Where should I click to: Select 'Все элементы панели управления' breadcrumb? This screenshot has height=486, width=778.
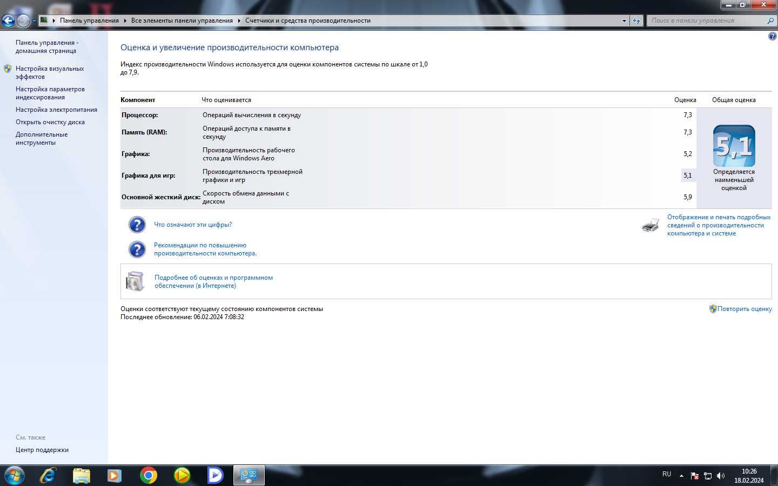click(182, 21)
